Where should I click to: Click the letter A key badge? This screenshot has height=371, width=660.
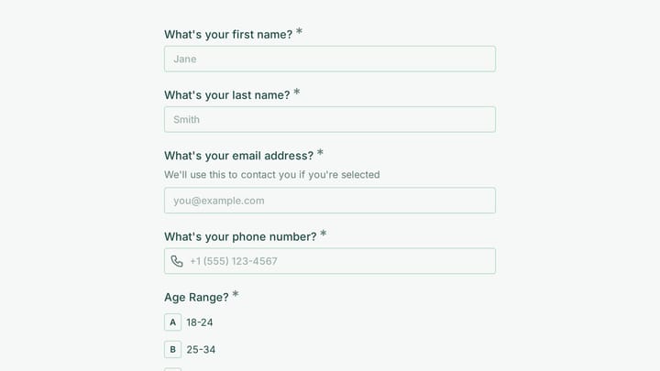(172, 322)
